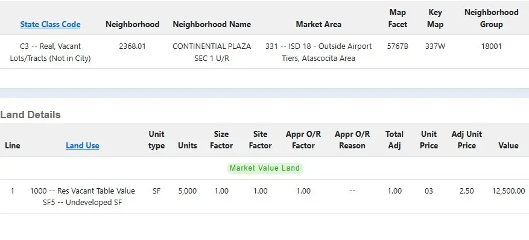Select the Adj Unit Price column header
Screen dimensions: 529x240
467,139
